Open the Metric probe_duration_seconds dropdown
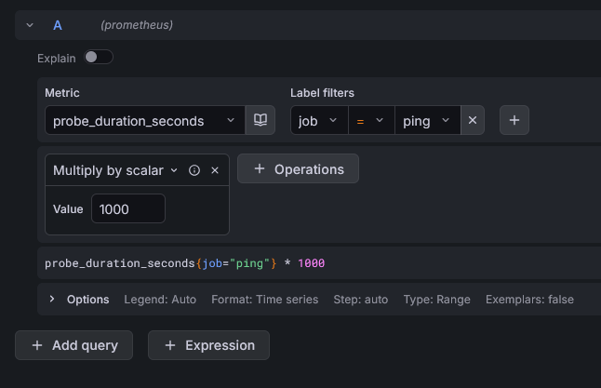The height and width of the screenshot is (388, 601). 144,121
